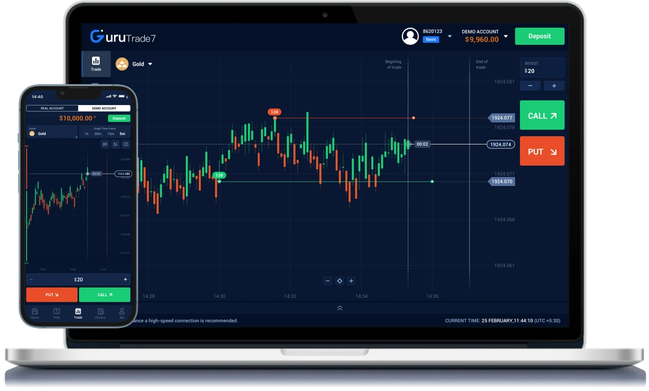Open the dropdown arrow next to user ID 8620123
This screenshot has width=649, height=391.
coord(450,36)
